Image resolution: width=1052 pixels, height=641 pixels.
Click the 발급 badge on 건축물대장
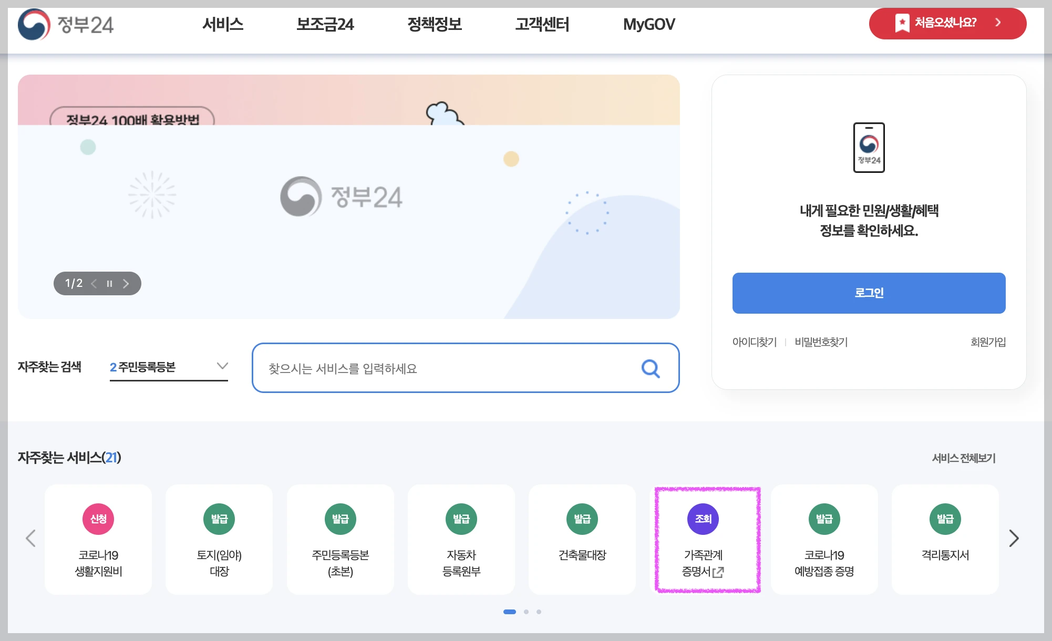pyautogui.click(x=582, y=519)
